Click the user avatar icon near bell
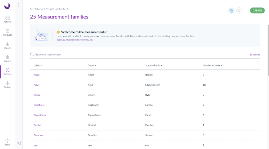269x149 pixels. [231, 11]
